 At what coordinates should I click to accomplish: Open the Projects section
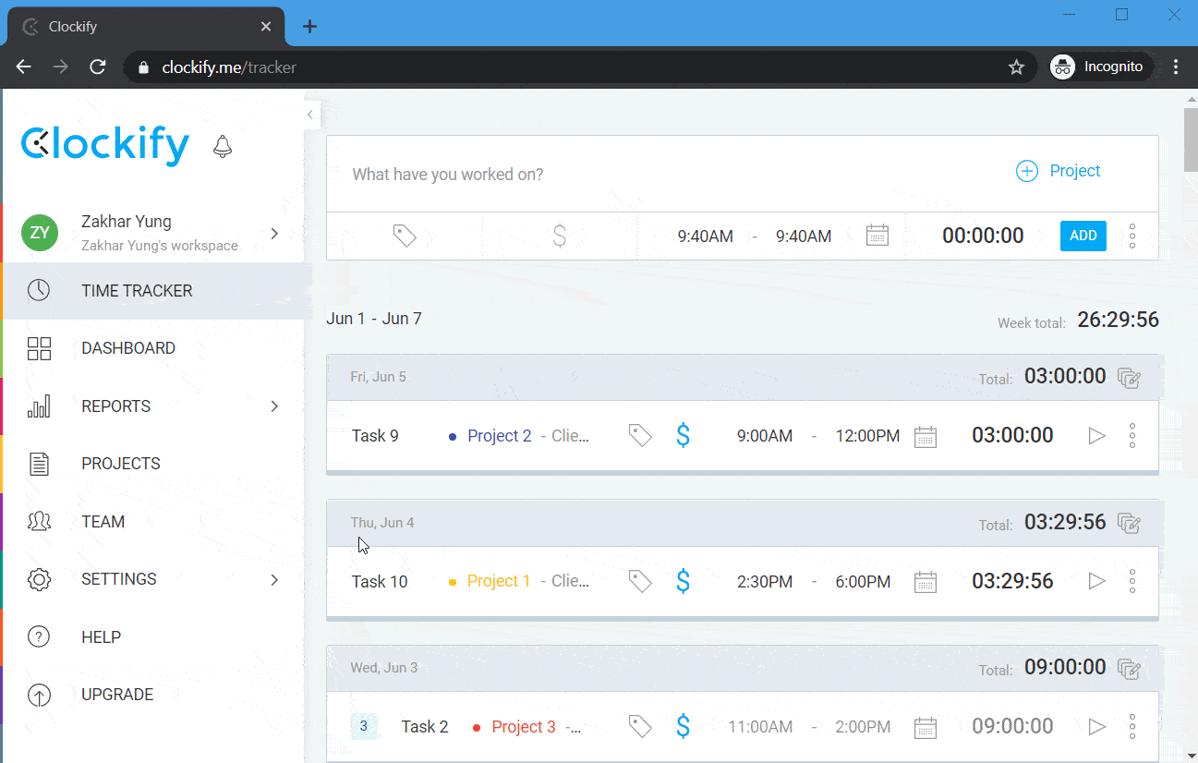(x=121, y=463)
